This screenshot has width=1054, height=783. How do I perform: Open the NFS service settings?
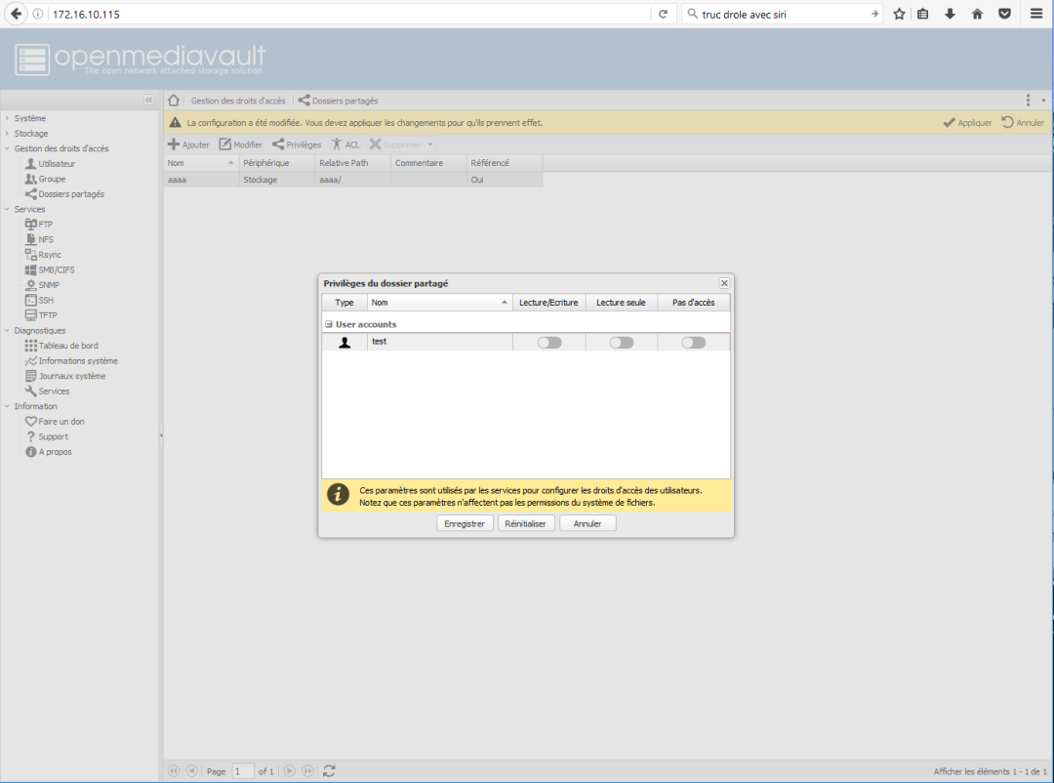(x=43, y=239)
